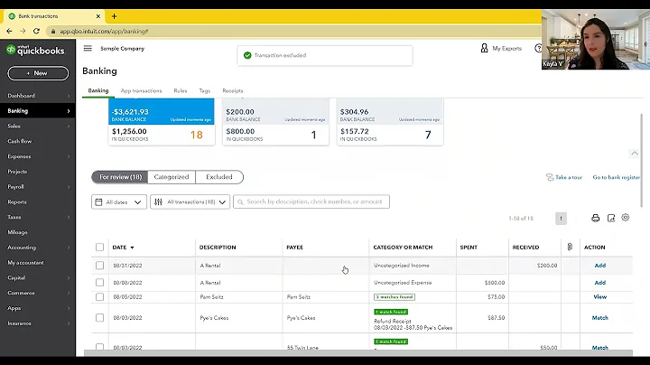Click the browser forward arrow

[23, 31]
